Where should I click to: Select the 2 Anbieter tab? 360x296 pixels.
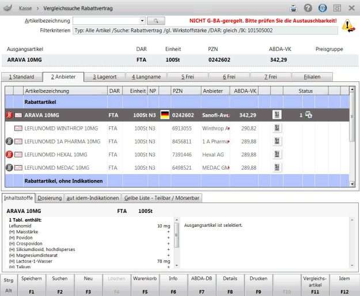[63, 77]
